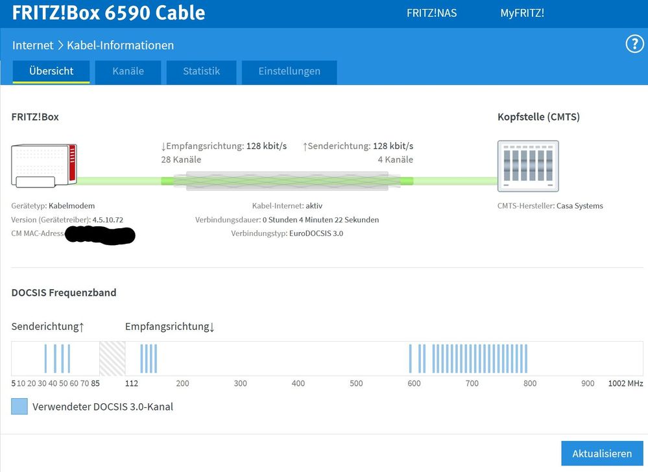Click 'Version (Gerätetreiber): 4.5.10.72' text
This screenshot has width=648, height=472.
click(x=67, y=220)
